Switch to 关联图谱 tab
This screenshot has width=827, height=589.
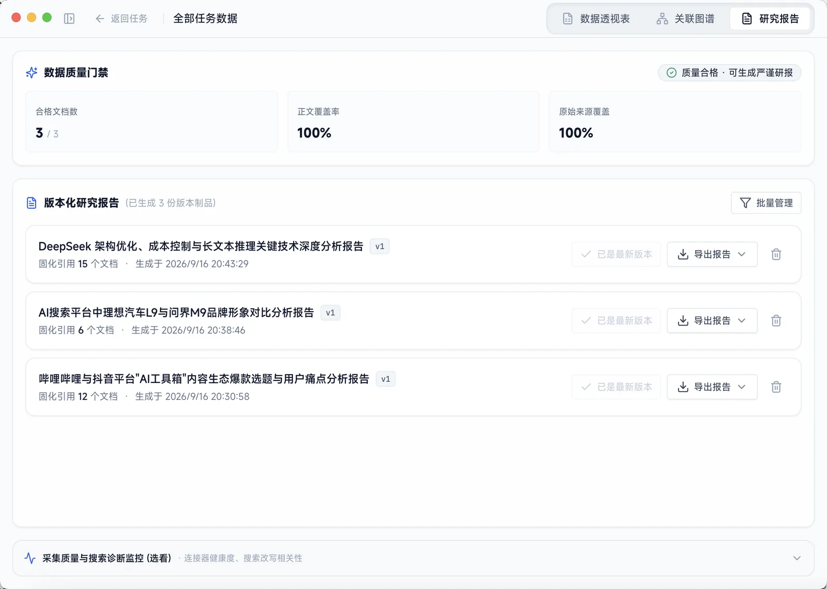[x=685, y=19]
